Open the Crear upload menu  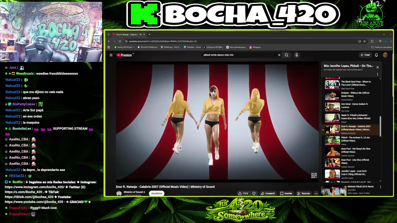(x=365, y=55)
